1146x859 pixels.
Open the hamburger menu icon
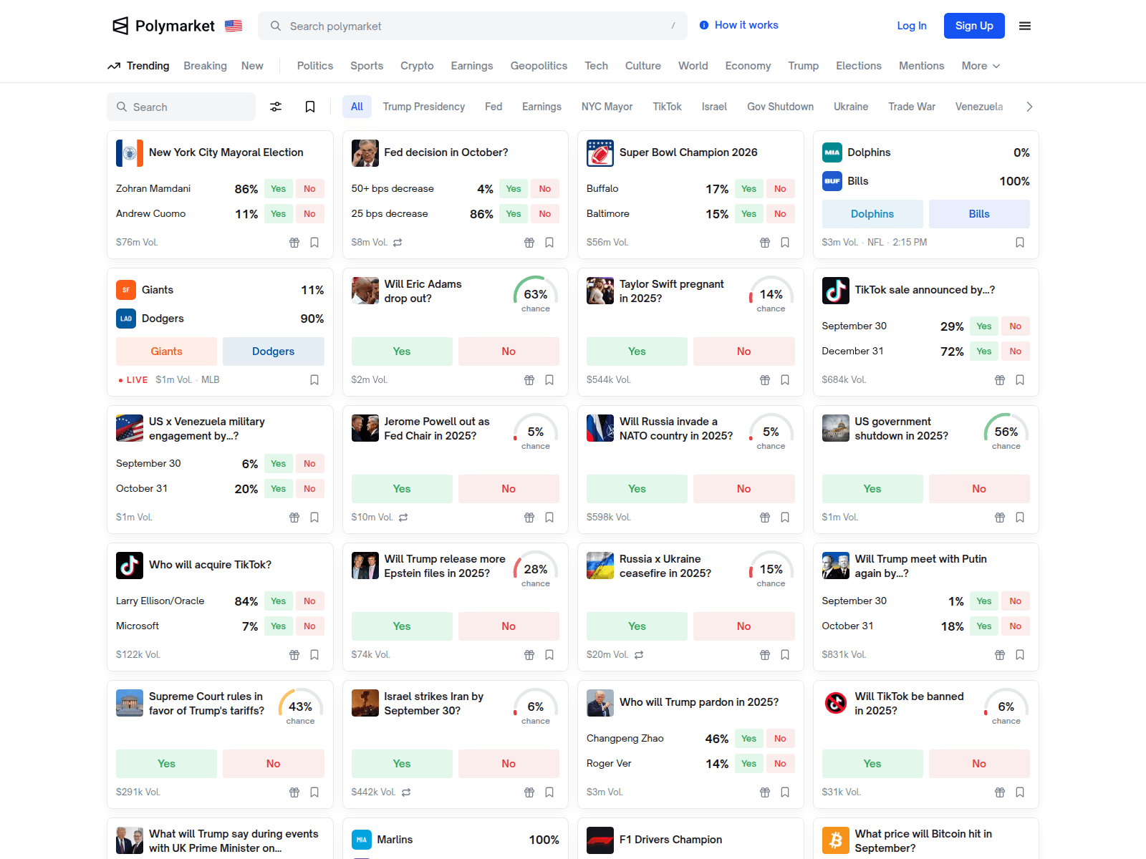pos(1025,26)
